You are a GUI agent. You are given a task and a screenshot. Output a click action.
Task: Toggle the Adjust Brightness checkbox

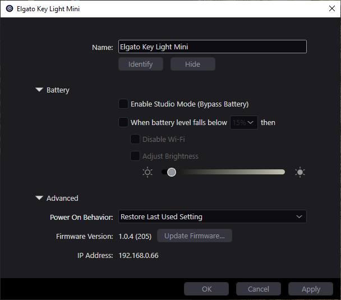click(135, 156)
